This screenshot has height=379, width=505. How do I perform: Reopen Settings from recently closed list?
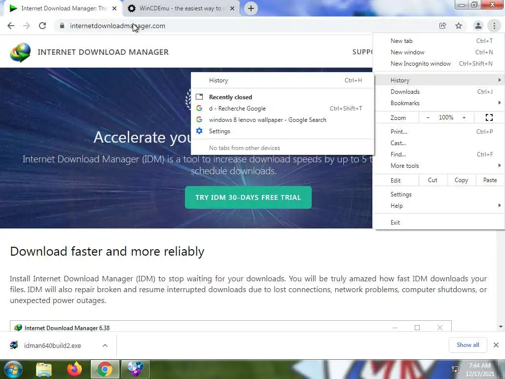coord(283,131)
